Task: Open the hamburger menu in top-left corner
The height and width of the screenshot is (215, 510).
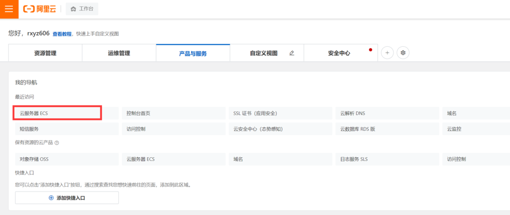Action: pos(9,9)
